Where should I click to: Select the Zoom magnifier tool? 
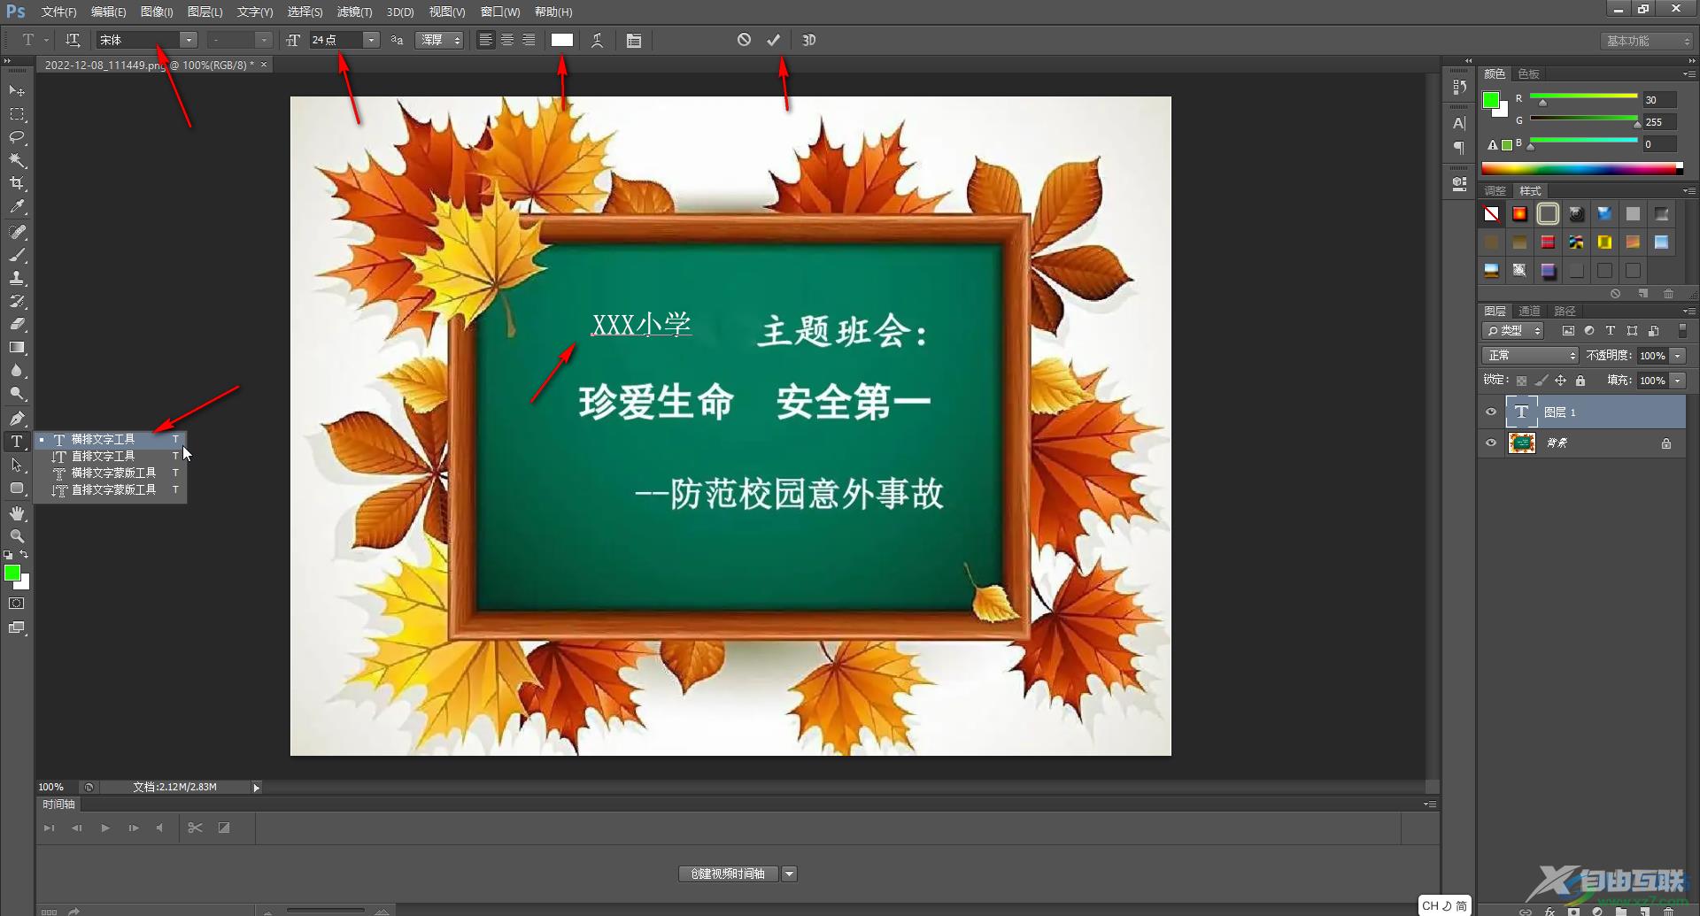coord(17,536)
